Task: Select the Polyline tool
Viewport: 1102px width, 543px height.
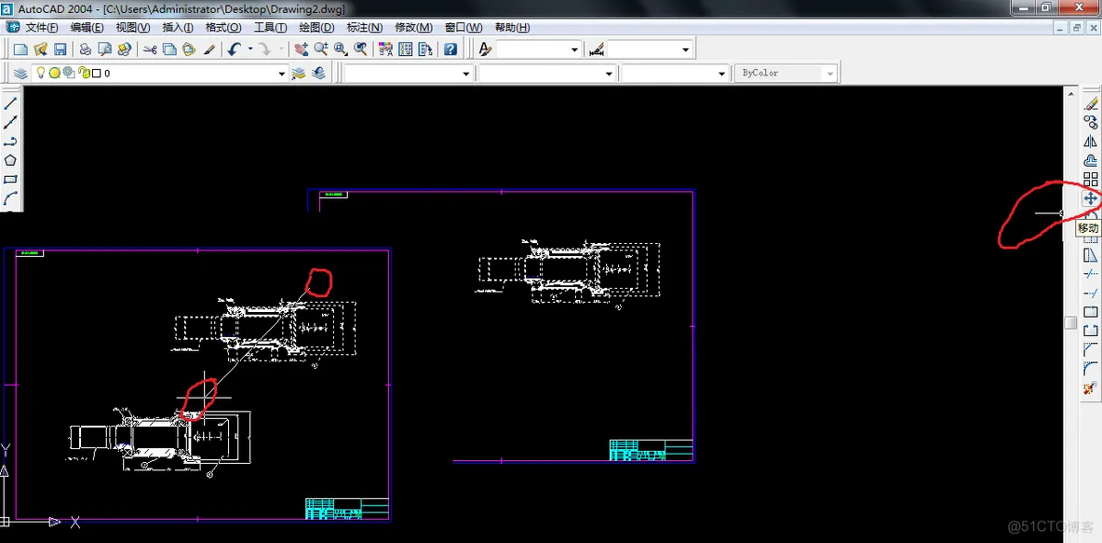Action: tap(10, 142)
